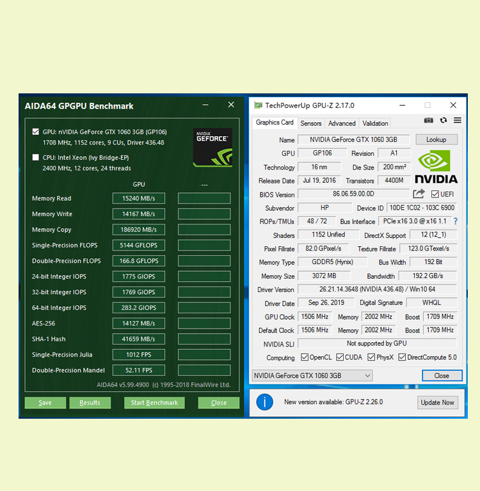Screen dimensions: 480x491
Task: Toggle the UEFI checkbox
Action: (x=435, y=194)
